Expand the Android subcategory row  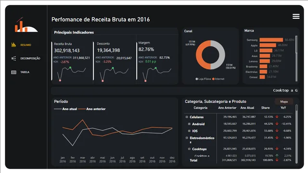pyautogui.click(x=189, y=124)
